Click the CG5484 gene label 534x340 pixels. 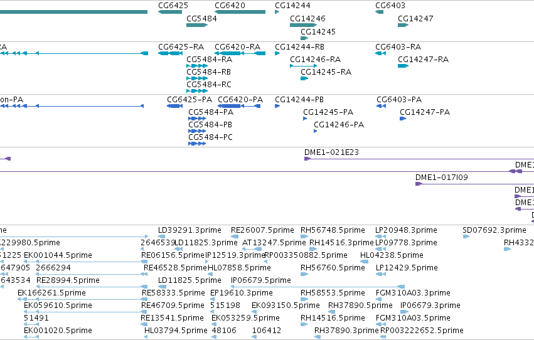[201, 19]
